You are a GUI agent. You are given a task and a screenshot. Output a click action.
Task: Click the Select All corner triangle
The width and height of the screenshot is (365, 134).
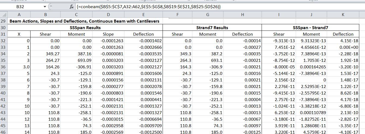coord(4,15)
